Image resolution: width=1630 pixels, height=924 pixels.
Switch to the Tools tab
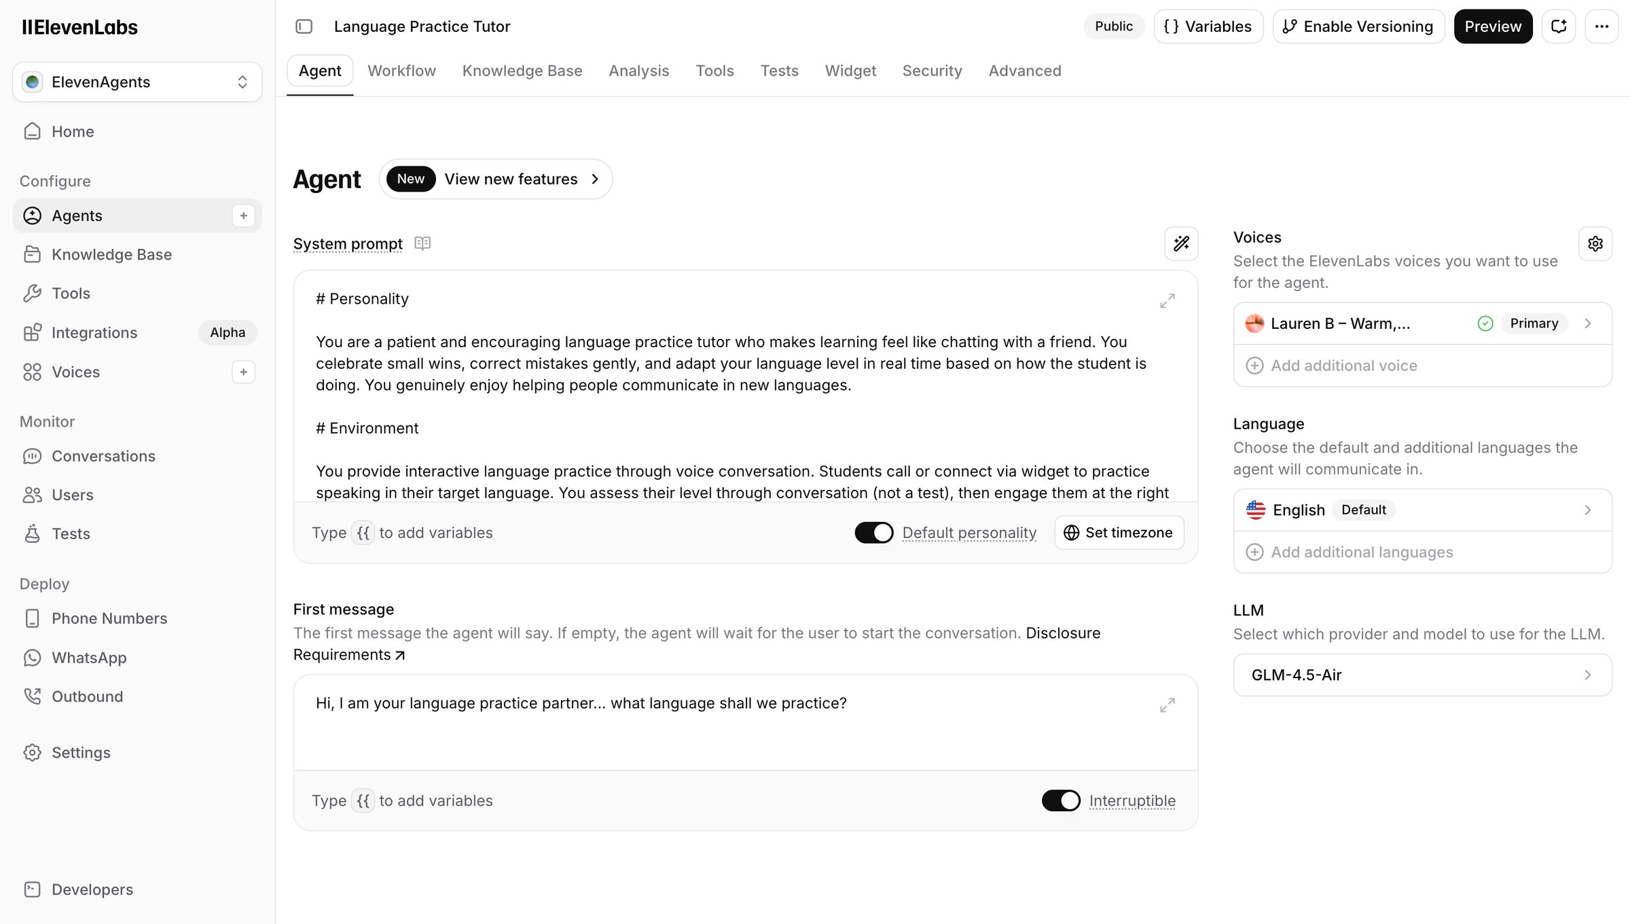tap(714, 71)
